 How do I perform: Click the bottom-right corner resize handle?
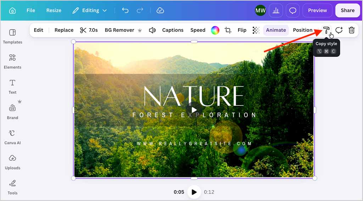pyautogui.click(x=315, y=178)
